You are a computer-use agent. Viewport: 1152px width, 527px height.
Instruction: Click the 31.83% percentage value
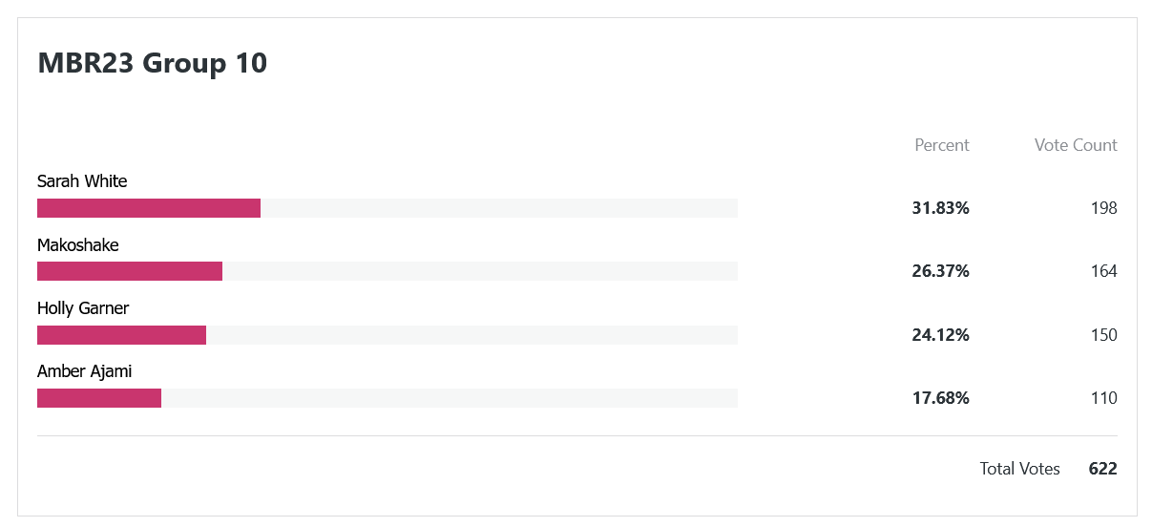tap(941, 208)
